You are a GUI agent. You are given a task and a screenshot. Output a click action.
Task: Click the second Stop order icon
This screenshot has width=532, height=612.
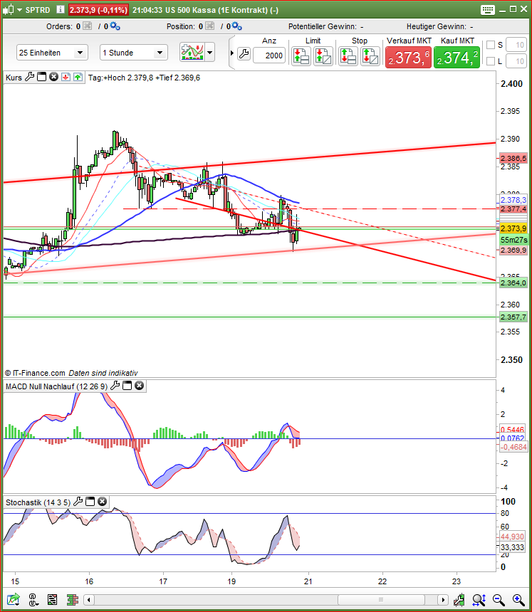click(370, 56)
